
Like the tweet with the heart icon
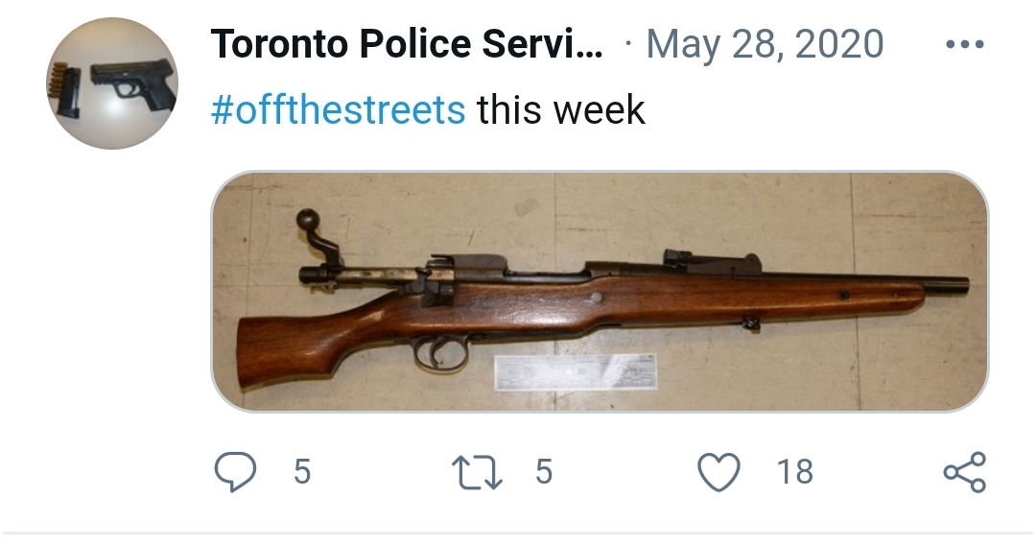coord(718,472)
